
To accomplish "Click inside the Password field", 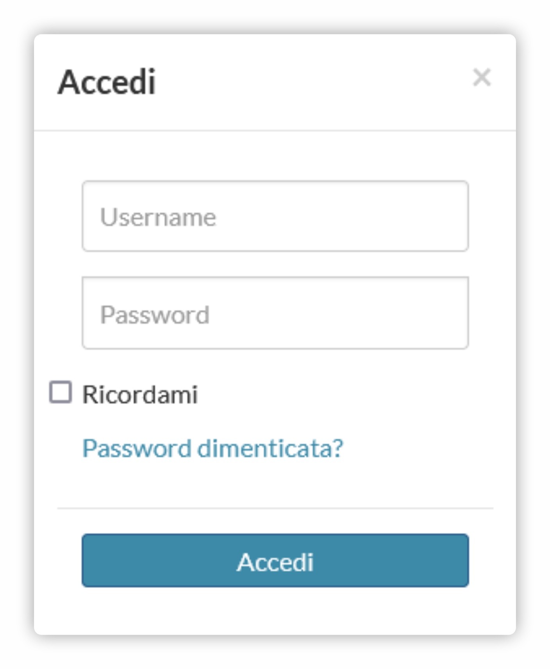I will tap(275, 313).
